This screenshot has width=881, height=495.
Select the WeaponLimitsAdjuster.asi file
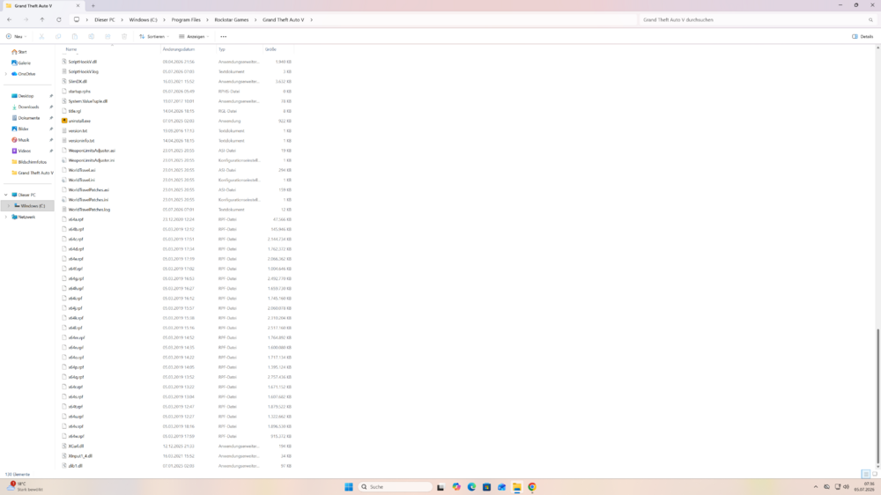92,151
